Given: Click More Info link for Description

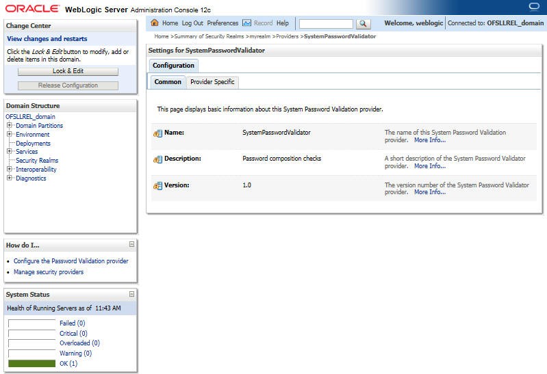Looking at the screenshot, I should (430, 166).
